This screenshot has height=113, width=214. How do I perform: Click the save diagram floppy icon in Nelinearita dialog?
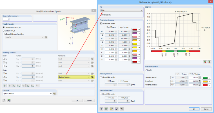tap(116, 109)
